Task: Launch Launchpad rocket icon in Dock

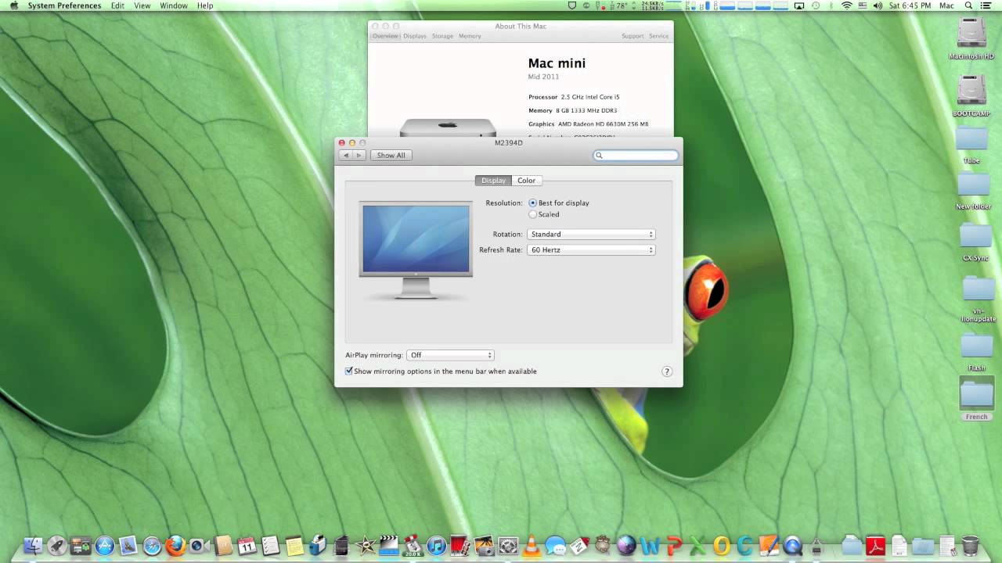Action: (57, 545)
